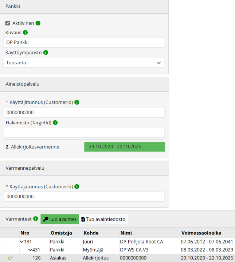Screen dimensions: 235x262
Task: Click the empty Hakemisto (TargetId) field
Action: pyautogui.click(x=84, y=133)
